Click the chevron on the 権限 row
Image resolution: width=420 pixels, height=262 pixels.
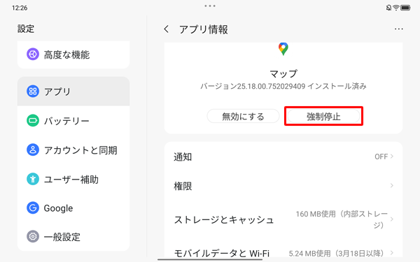click(x=392, y=186)
